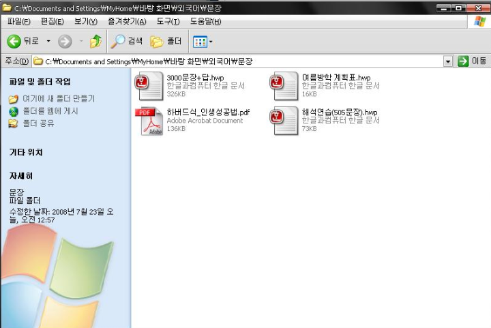Maximize the Explorer window
Viewport: 491px width, 328px height.
click(x=459, y=8)
